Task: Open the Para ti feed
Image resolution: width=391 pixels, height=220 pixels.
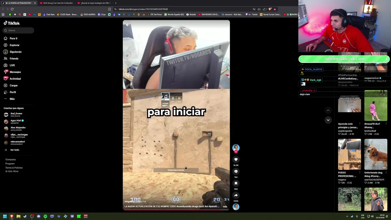Action: coord(11,38)
